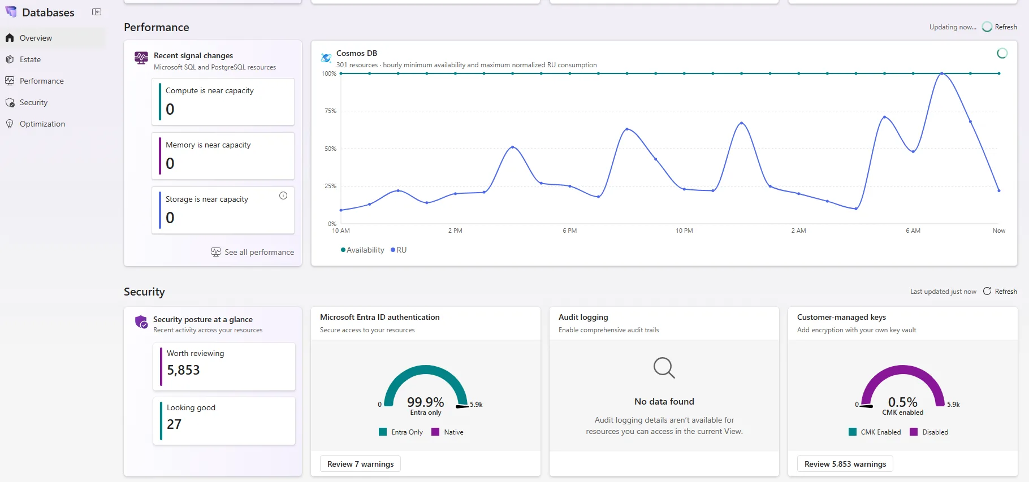Screen dimensions: 1029x482
Task: Open the Worth reviewing 5,853 card
Action: tap(224, 366)
